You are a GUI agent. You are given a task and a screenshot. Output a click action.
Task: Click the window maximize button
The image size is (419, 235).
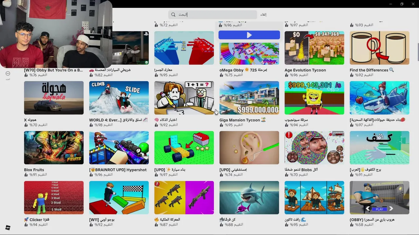[402, 4]
